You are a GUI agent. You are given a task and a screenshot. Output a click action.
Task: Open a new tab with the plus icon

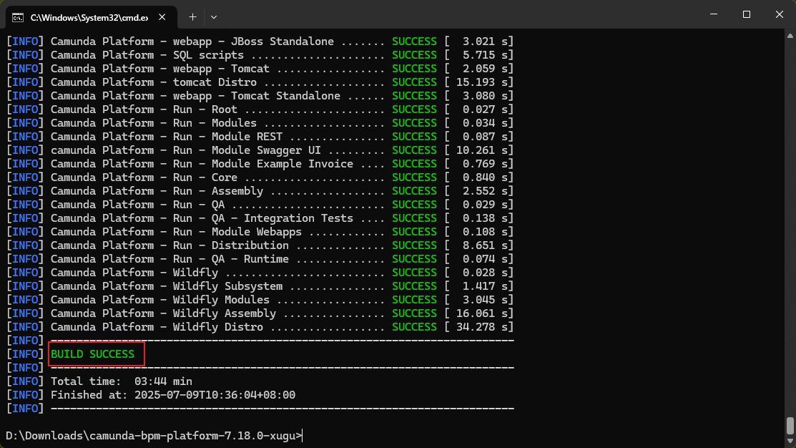click(192, 16)
